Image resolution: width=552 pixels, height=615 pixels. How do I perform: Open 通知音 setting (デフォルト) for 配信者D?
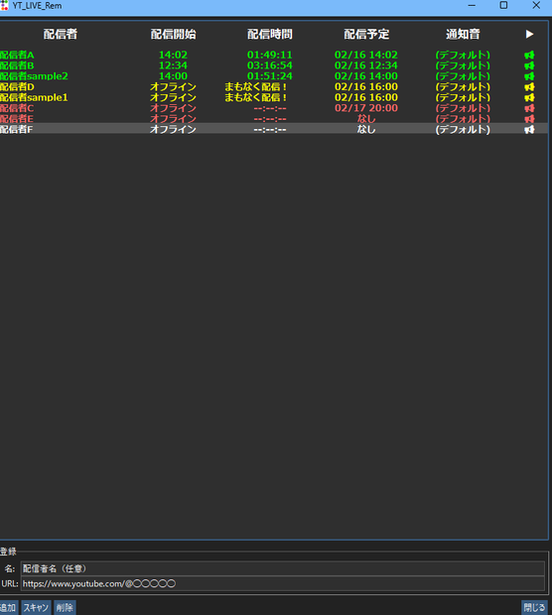(x=463, y=86)
